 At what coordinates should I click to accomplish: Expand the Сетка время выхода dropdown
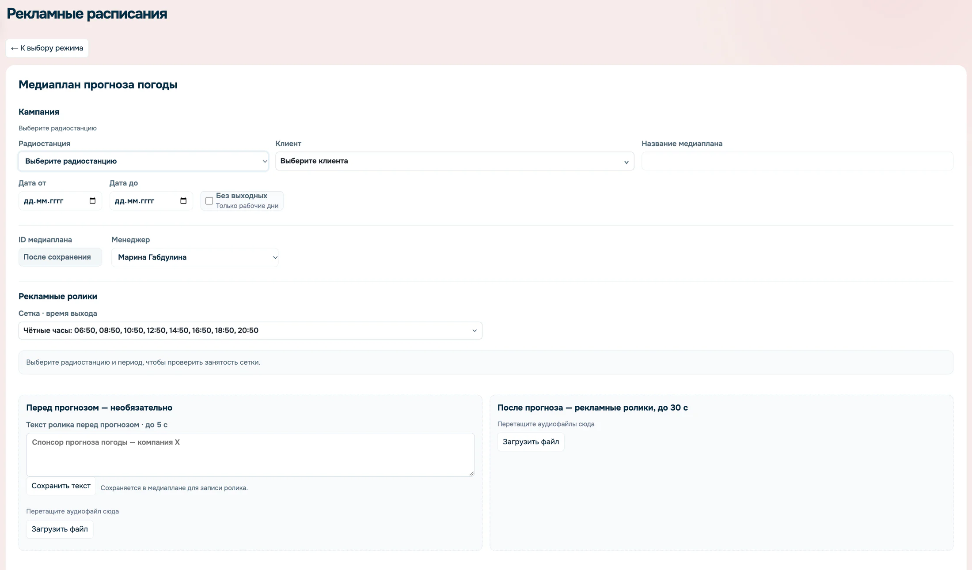[x=250, y=331]
